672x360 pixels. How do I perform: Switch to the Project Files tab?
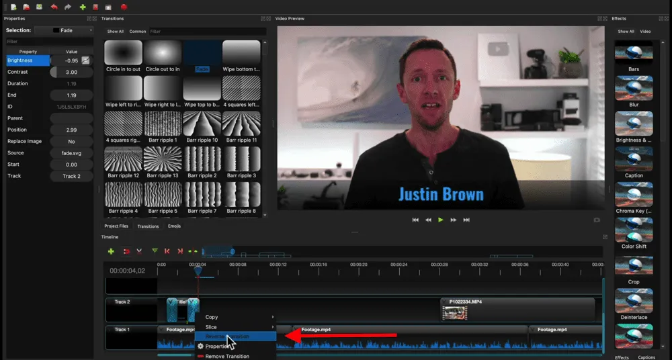(116, 226)
